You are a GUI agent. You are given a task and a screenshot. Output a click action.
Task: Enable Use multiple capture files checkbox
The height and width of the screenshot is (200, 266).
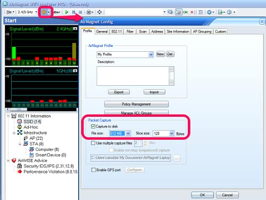coord(93,143)
